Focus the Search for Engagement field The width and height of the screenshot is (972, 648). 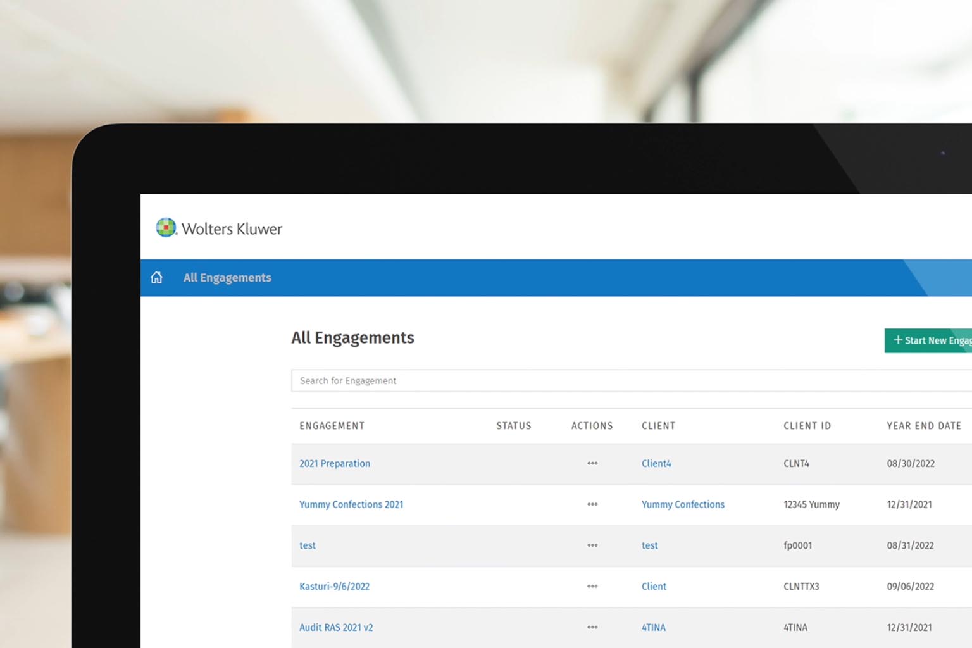(x=626, y=381)
